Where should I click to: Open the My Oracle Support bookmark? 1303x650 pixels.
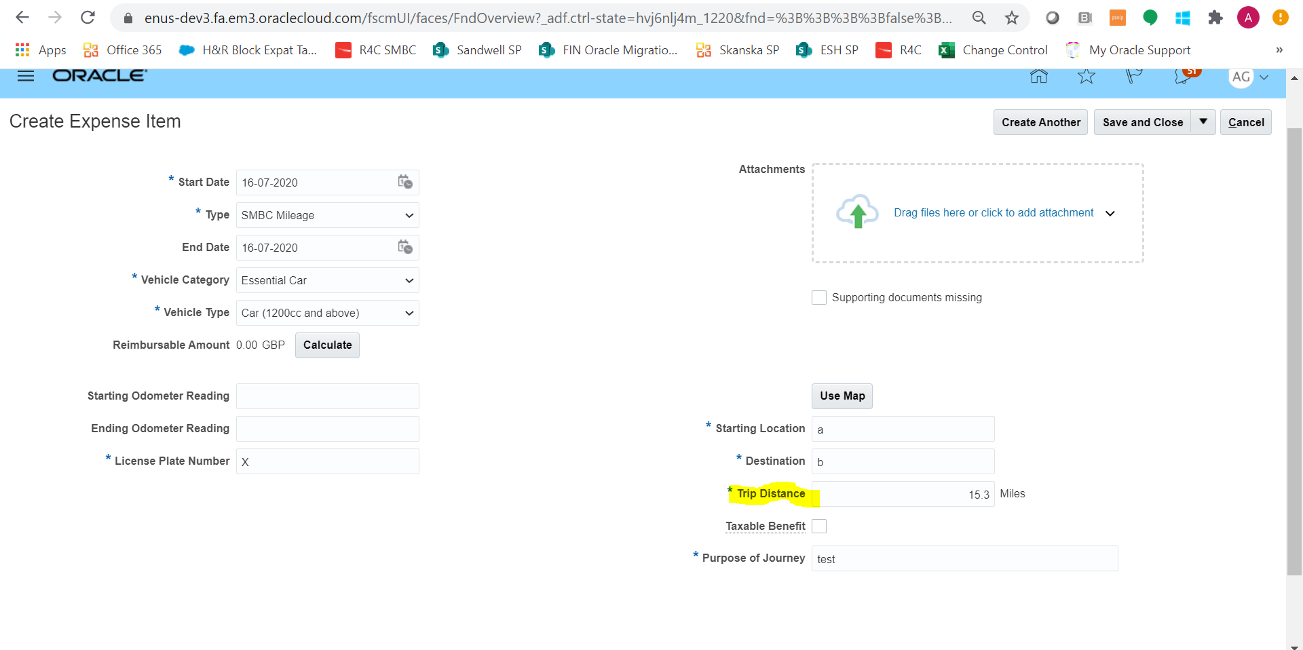tap(1140, 50)
